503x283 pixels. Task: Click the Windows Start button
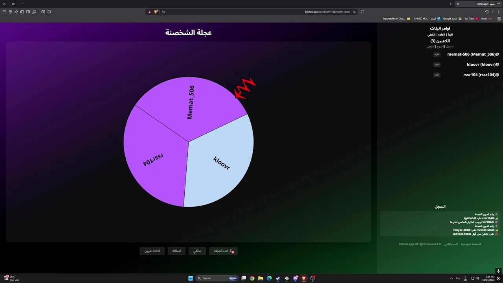click(x=191, y=278)
